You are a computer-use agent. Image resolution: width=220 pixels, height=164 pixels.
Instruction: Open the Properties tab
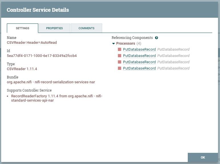pyautogui.click(x=55, y=28)
